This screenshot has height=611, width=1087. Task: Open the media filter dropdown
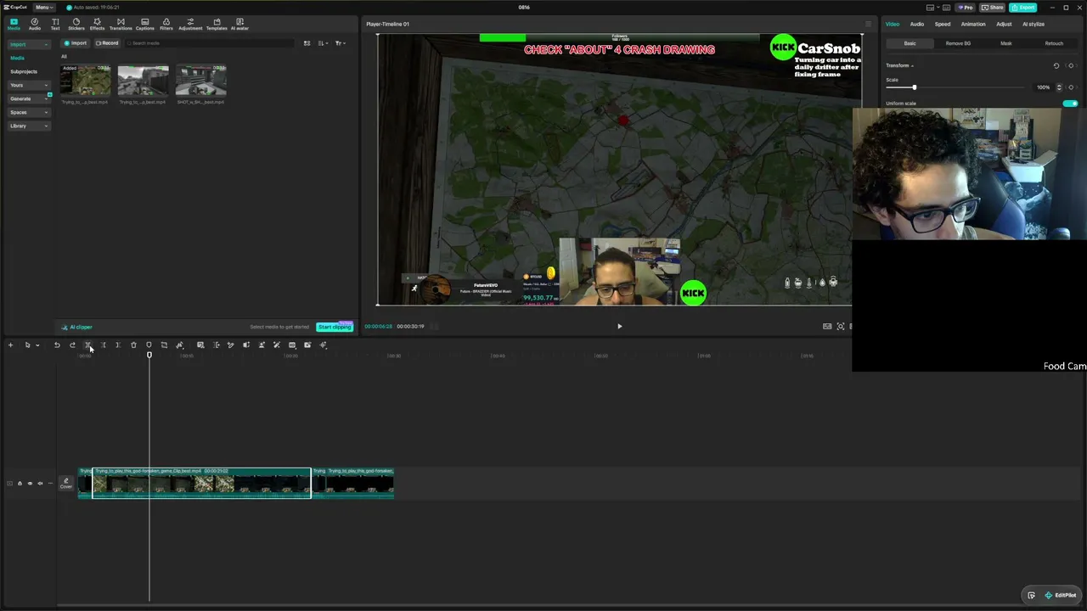coord(340,43)
